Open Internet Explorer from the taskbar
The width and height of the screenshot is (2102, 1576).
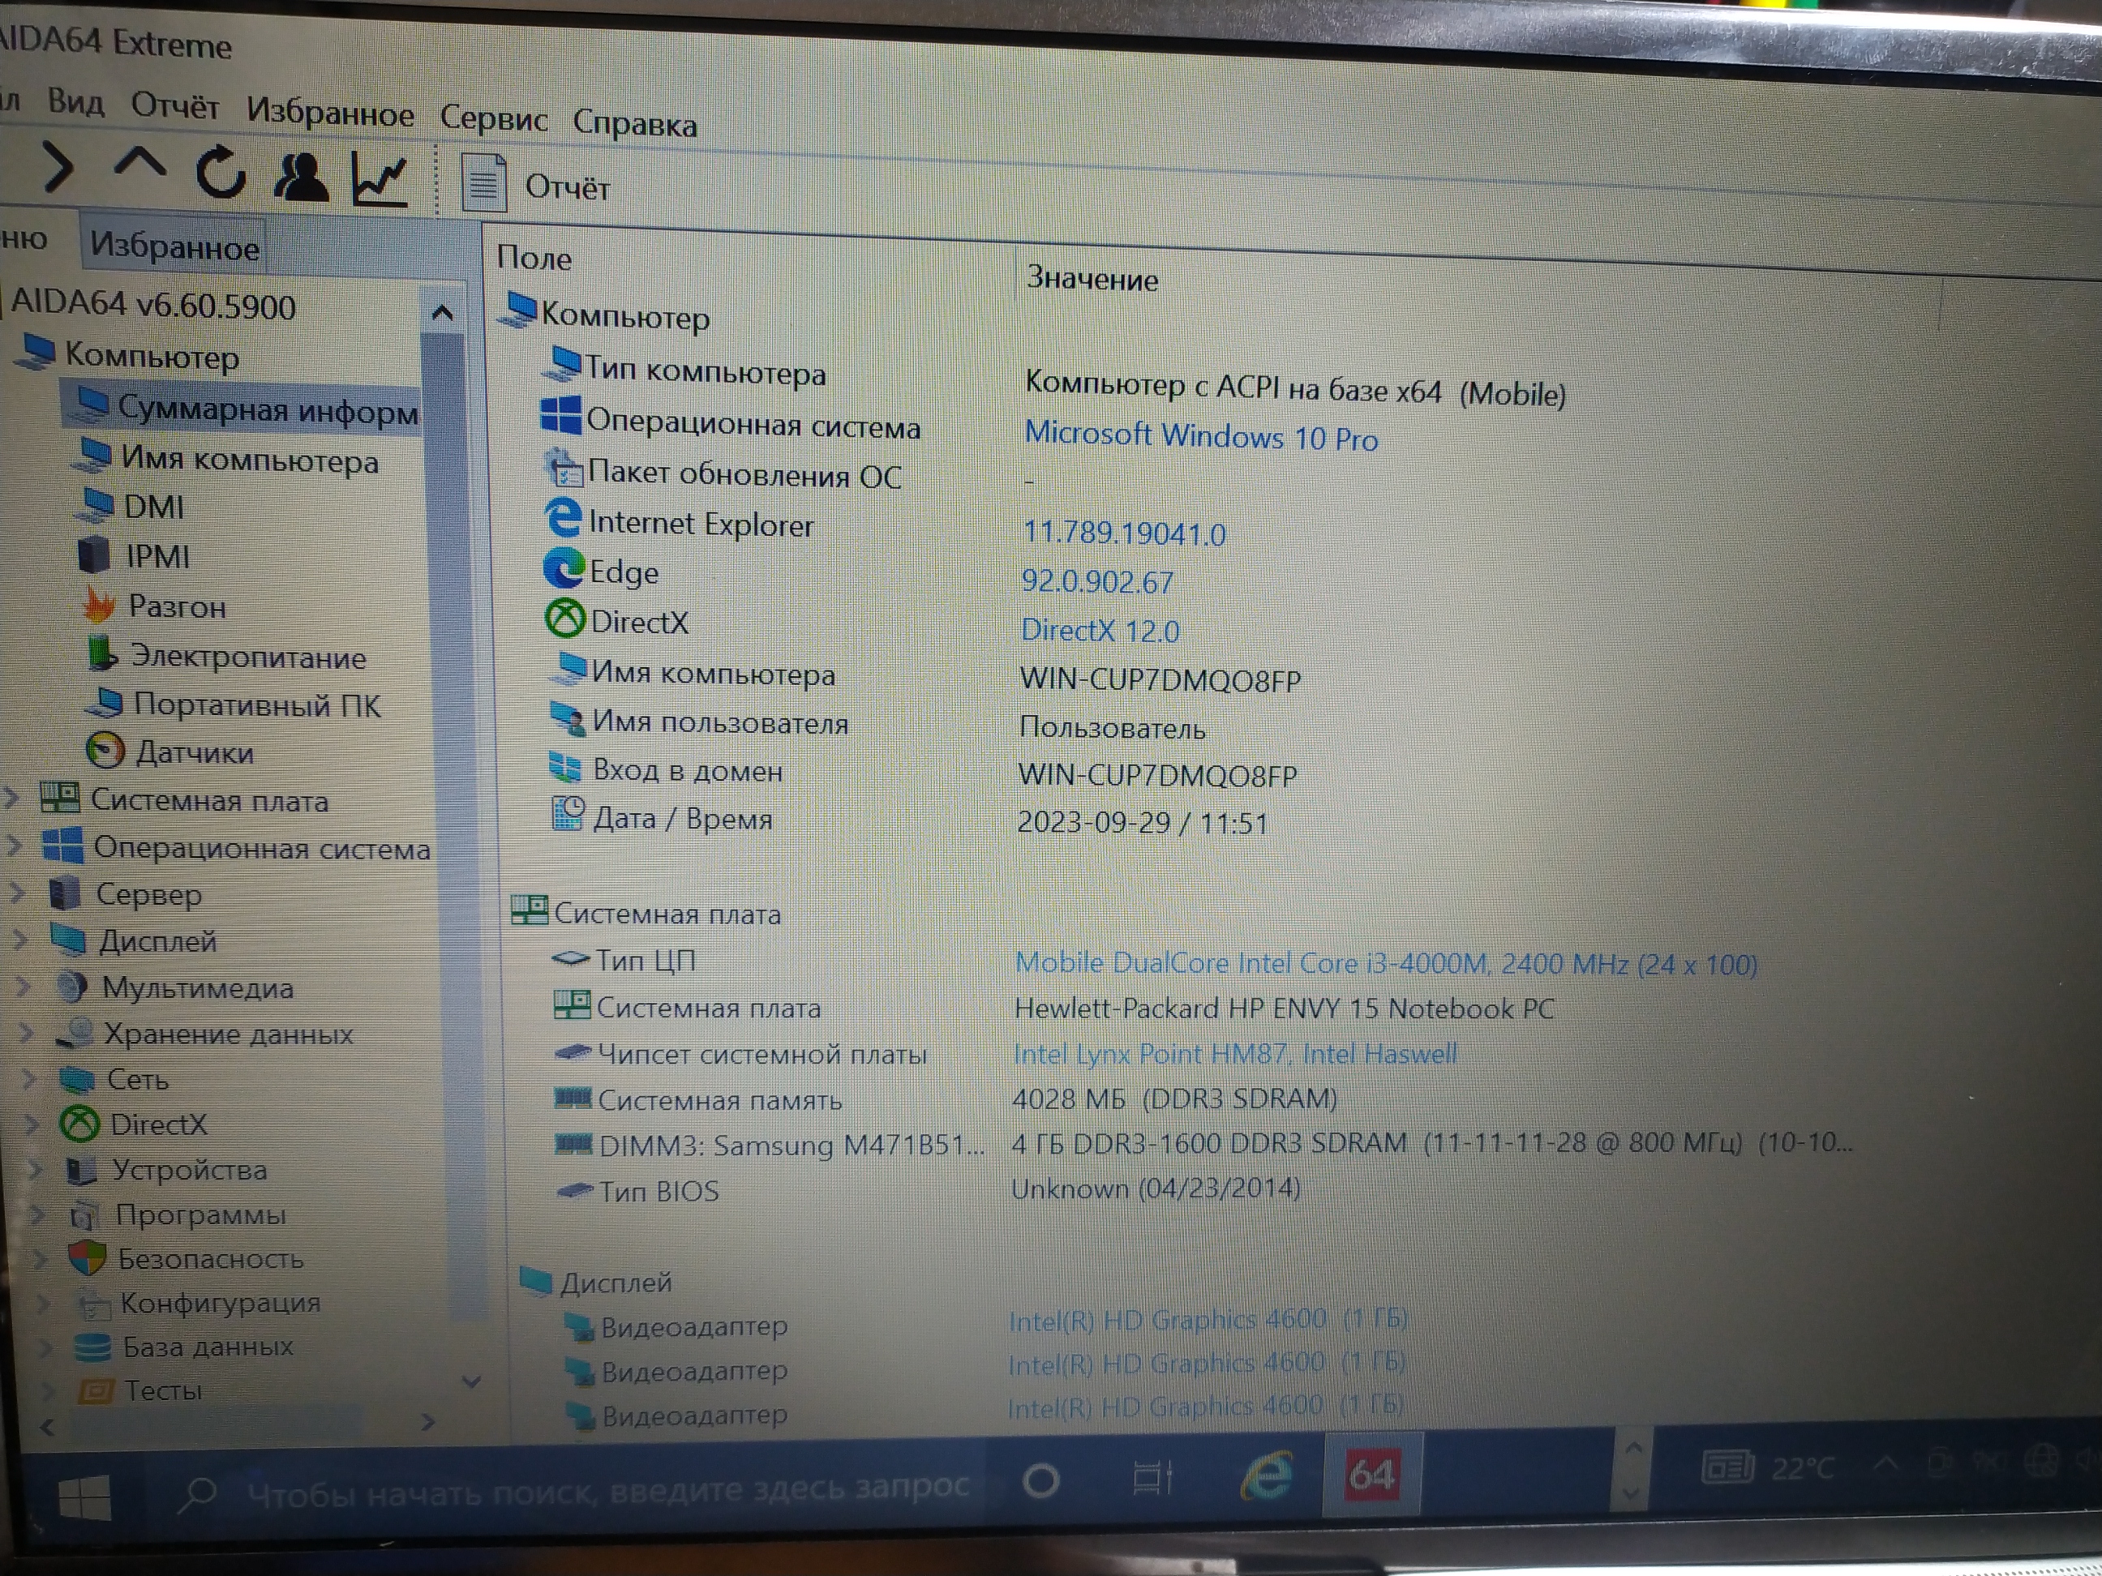tap(1267, 1476)
